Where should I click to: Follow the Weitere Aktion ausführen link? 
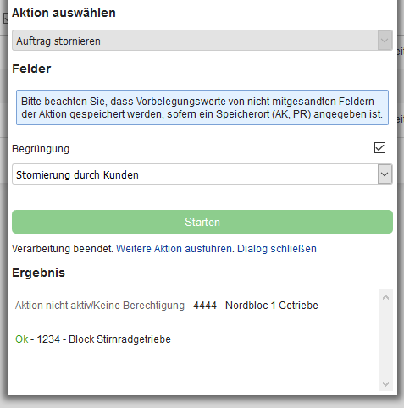click(175, 249)
